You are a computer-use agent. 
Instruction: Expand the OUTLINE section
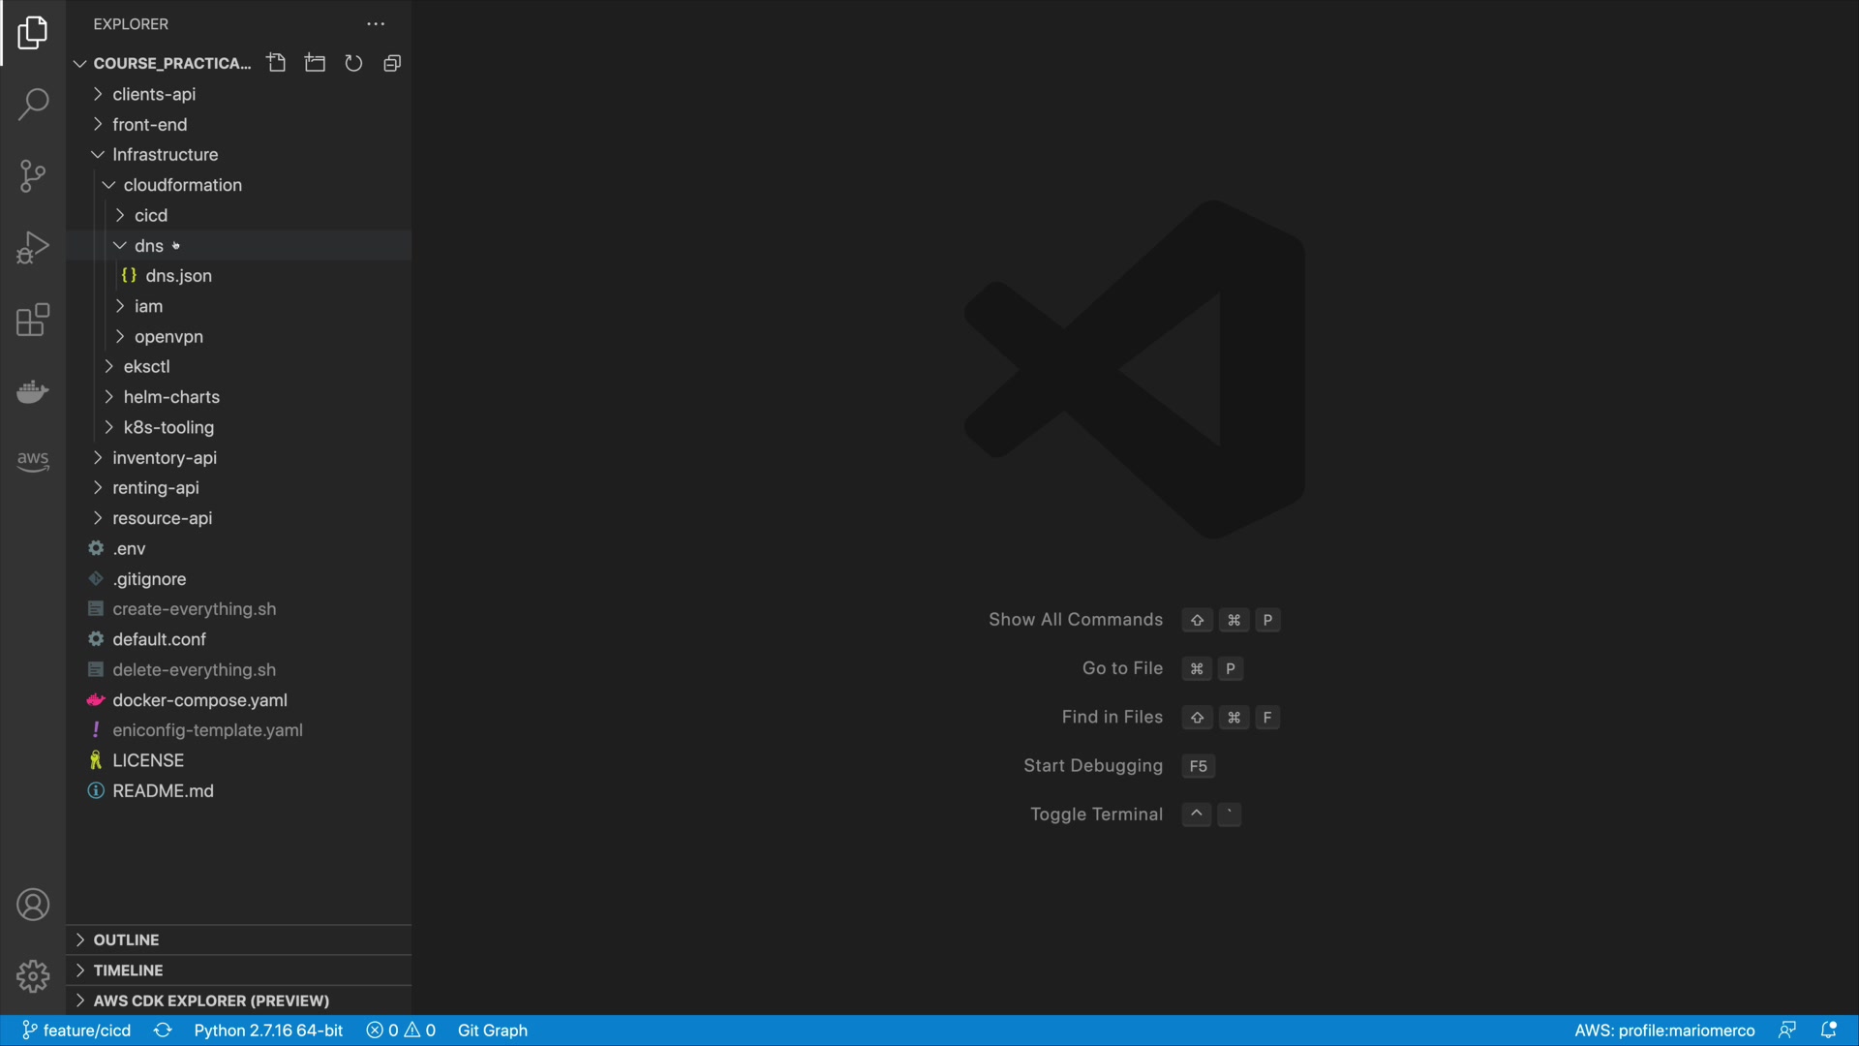126,939
